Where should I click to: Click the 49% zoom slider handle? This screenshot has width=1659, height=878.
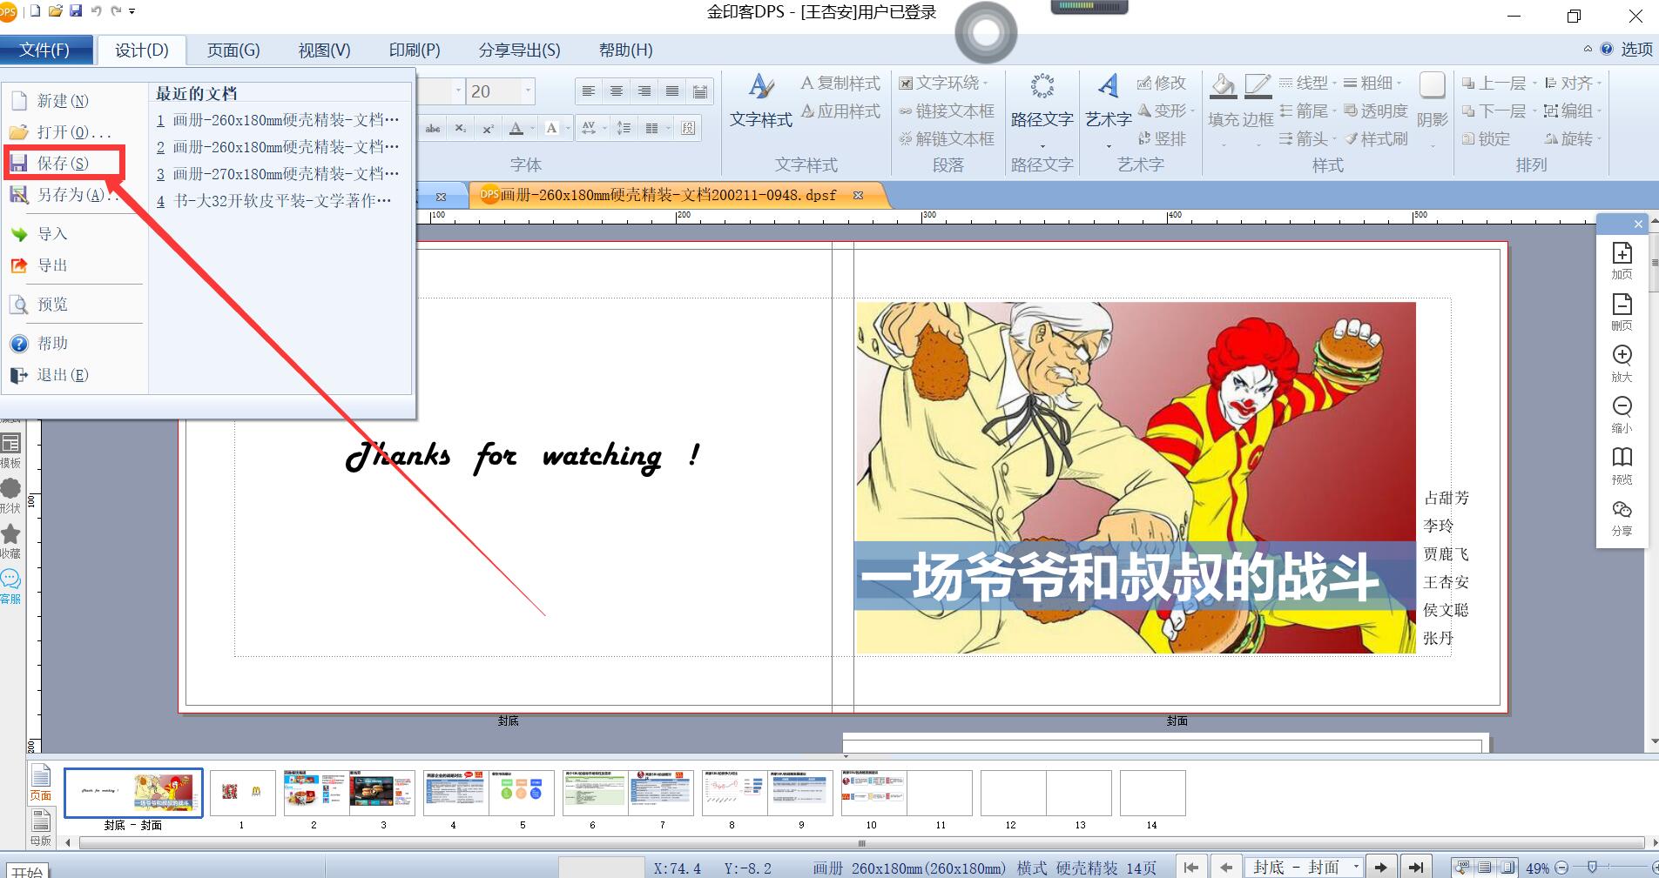1592,868
